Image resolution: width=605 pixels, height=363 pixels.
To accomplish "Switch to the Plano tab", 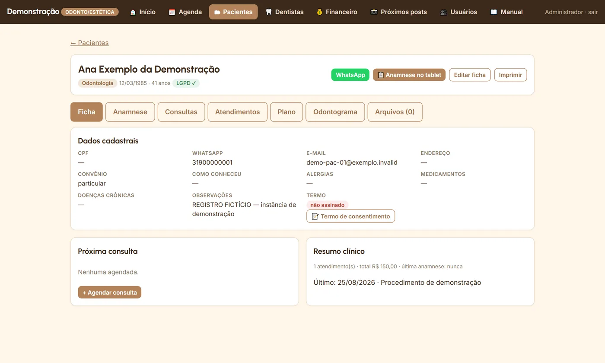I will tap(287, 112).
